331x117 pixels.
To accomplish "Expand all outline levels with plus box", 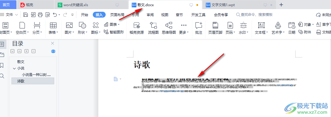I will [x=26, y=51].
